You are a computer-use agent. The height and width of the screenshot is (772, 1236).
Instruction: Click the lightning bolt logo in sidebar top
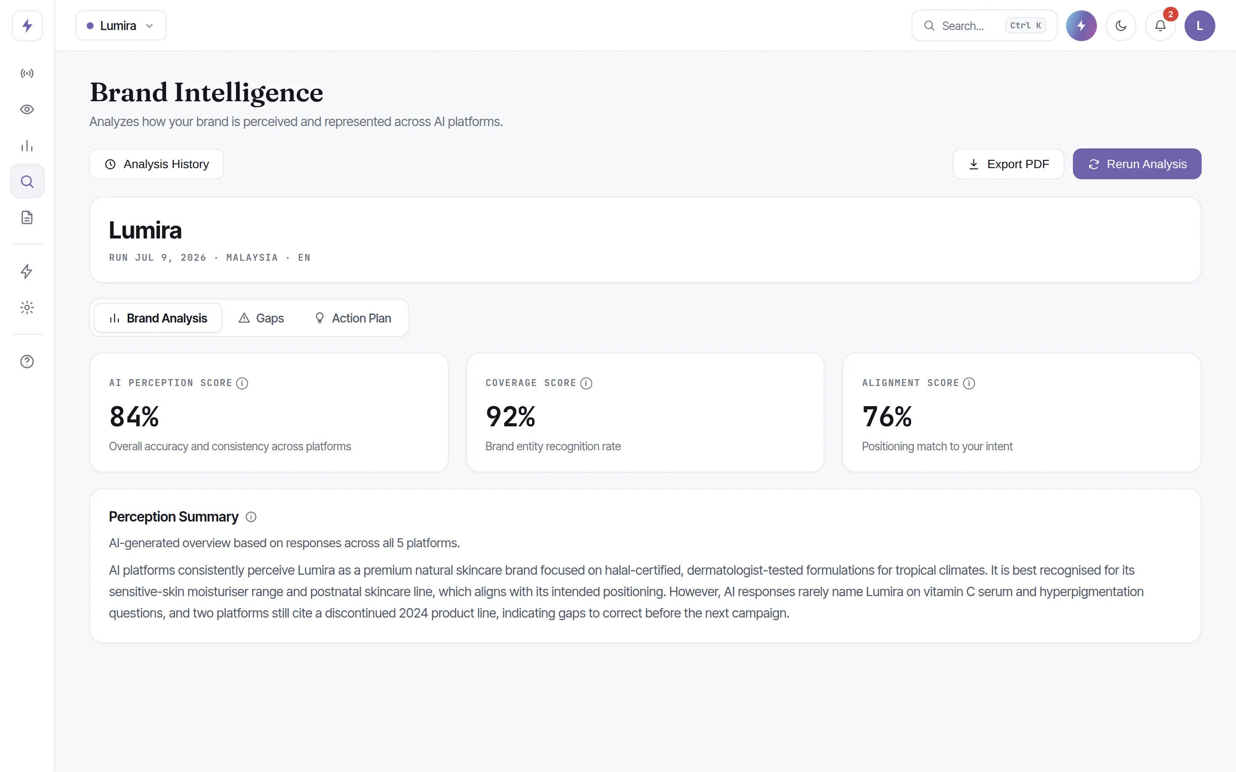click(x=27, y=26)
